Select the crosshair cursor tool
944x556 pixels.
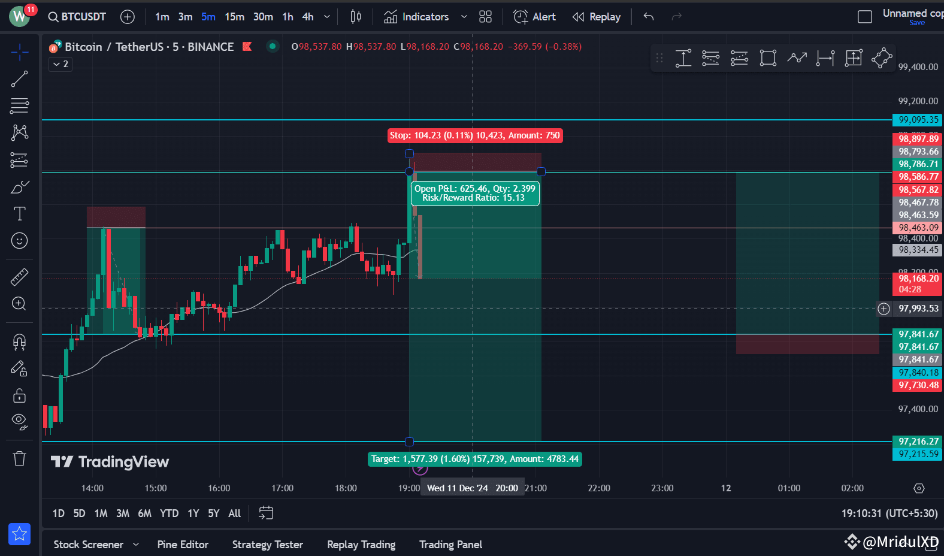point(19,52)
